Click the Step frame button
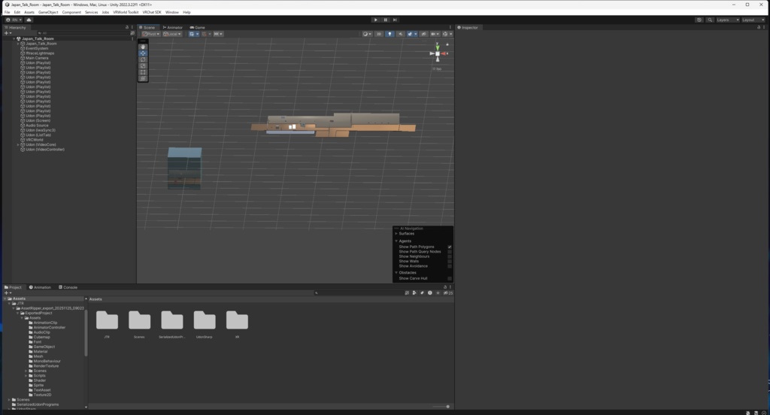 (x=395, y=20)
